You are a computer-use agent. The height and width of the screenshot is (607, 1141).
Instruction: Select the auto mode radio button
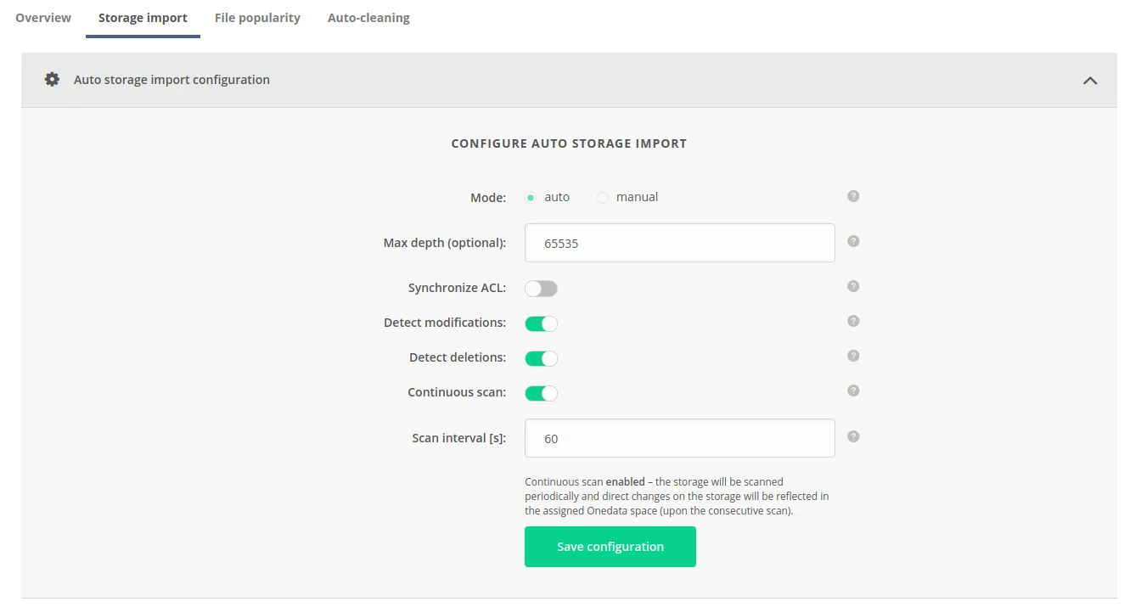[530, 197]
